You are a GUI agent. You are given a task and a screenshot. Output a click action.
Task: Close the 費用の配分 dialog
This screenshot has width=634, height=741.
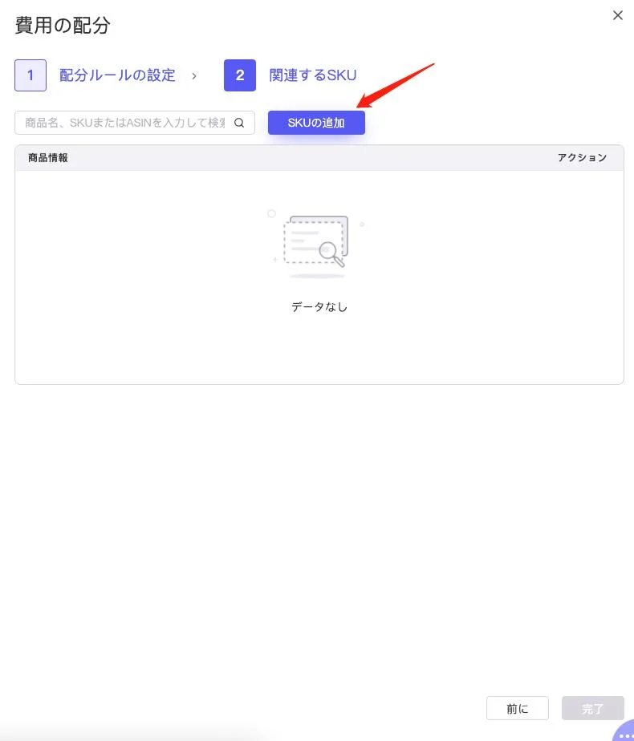pos(617,15)
